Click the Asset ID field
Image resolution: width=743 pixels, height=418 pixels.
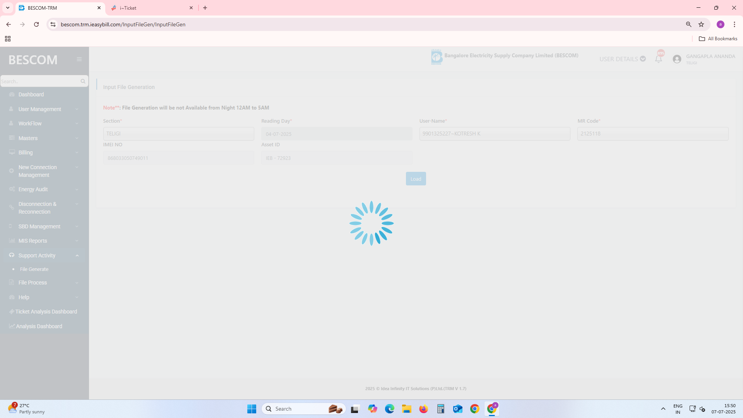pos(336,158)
